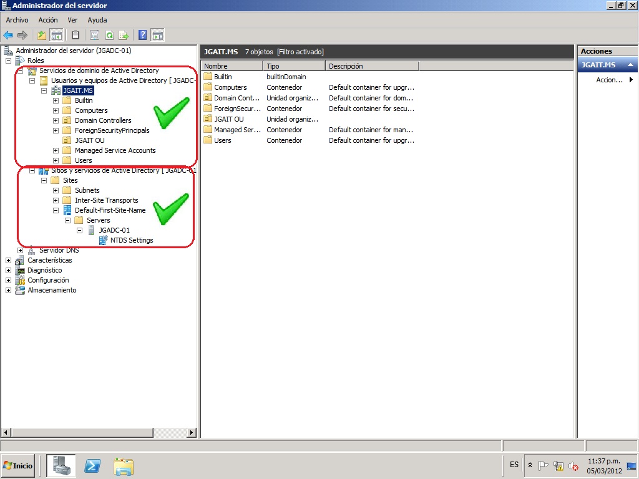
Task: Expand the Almacenamiento node
Action: (x=9, y=291)
